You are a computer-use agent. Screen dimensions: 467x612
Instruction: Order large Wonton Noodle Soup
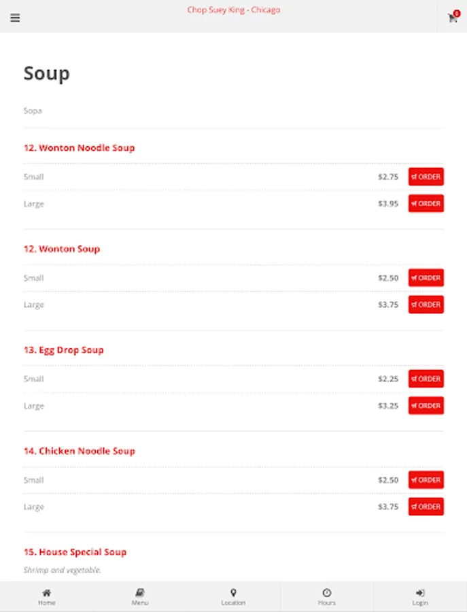426,203
